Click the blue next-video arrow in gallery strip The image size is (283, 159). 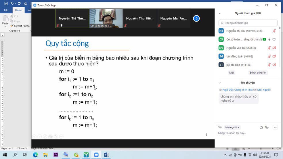[196, 18]
